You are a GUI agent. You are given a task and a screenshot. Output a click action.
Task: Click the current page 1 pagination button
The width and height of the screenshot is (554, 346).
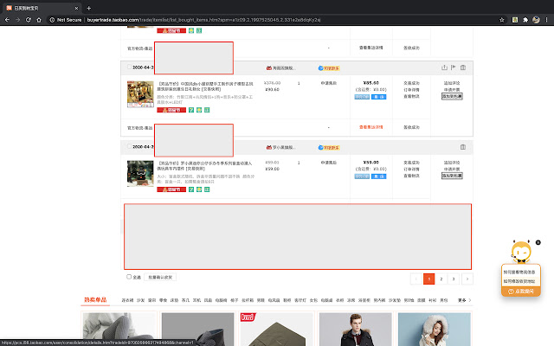pos(429,279)
